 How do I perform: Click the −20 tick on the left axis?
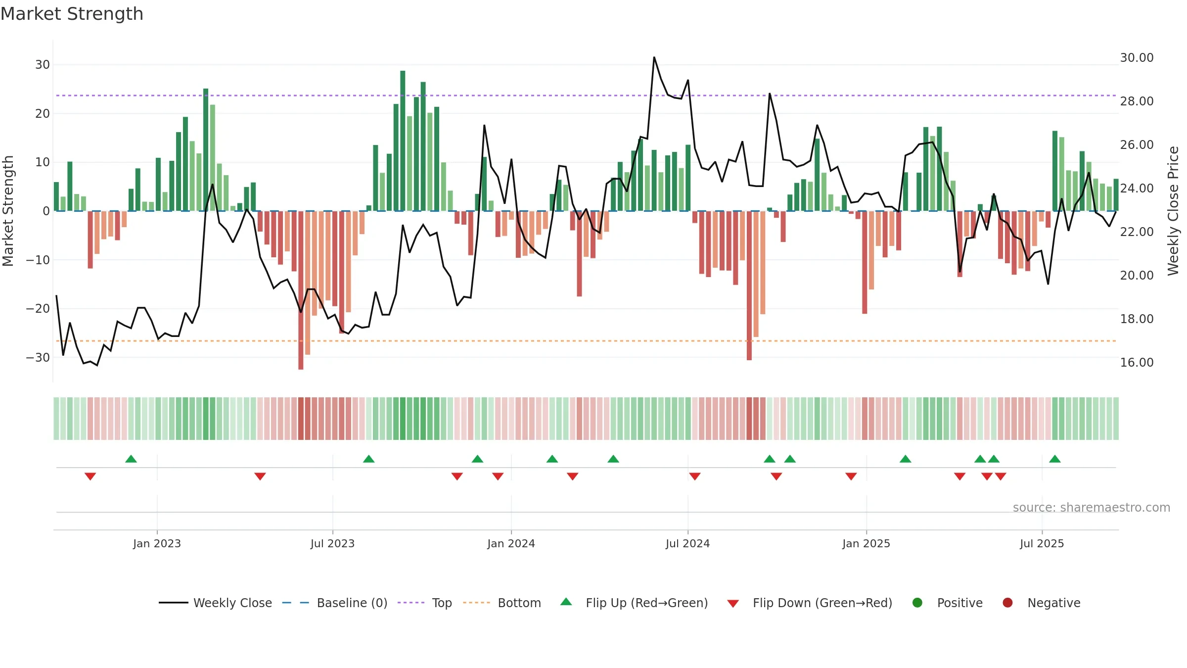tap(38, 309)
